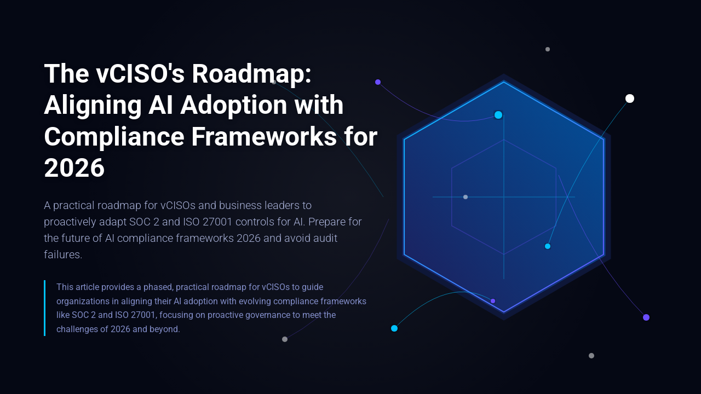Click the violet node near the bottom right corner
The image size is (701, 394).
pos(646,316)
